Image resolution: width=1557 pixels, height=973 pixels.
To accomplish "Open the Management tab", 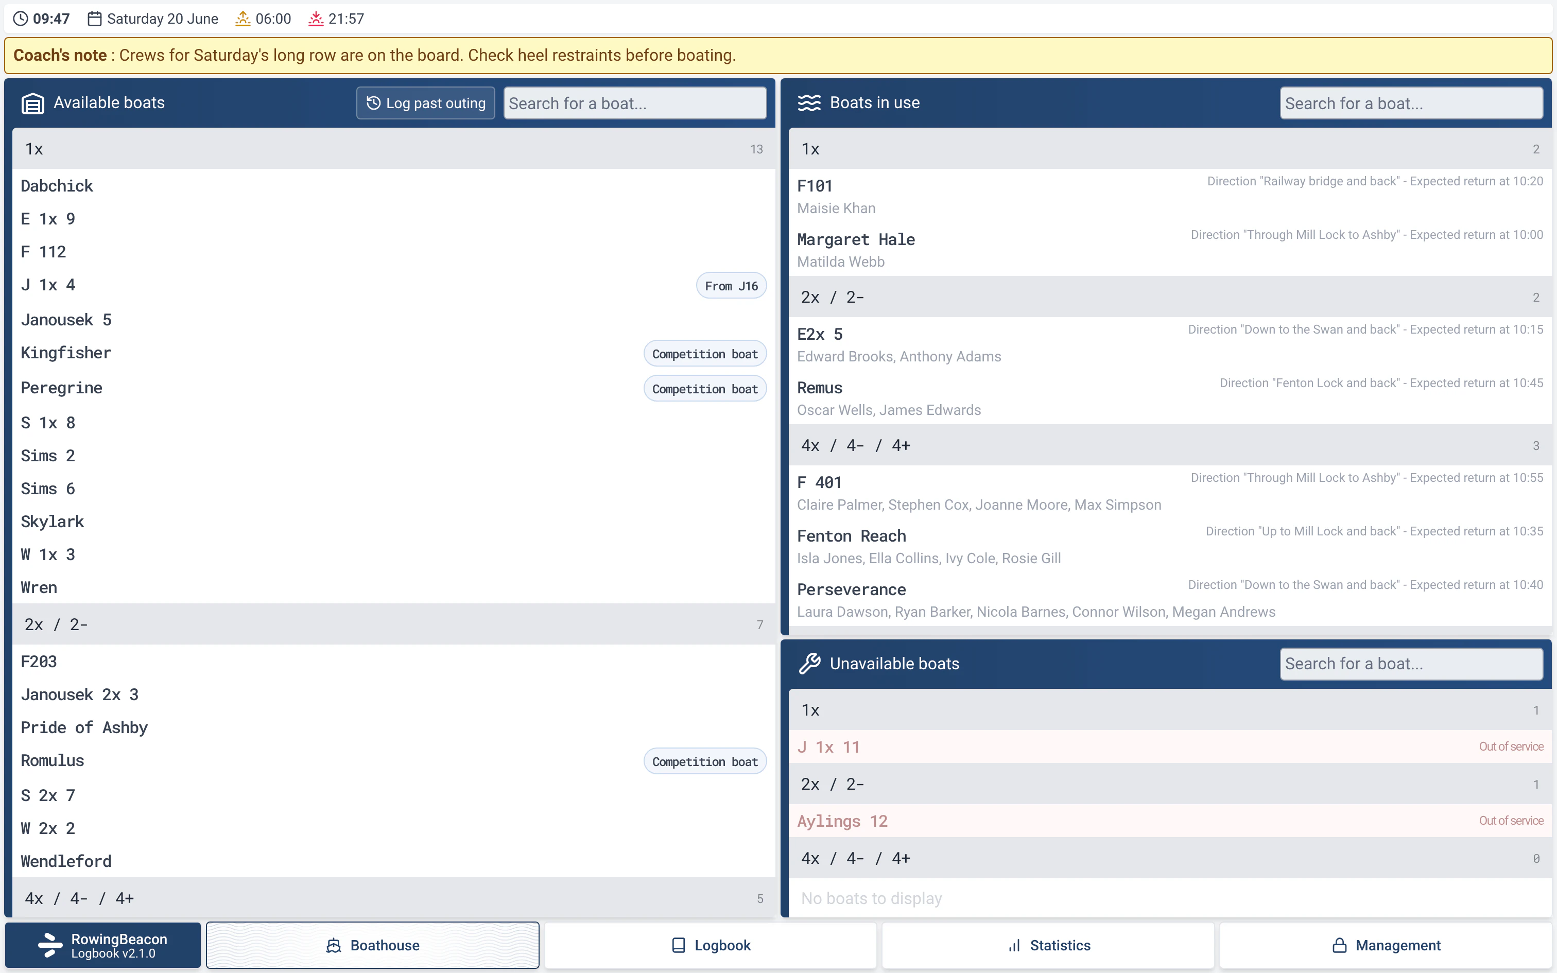I will tap(1386, 945).
